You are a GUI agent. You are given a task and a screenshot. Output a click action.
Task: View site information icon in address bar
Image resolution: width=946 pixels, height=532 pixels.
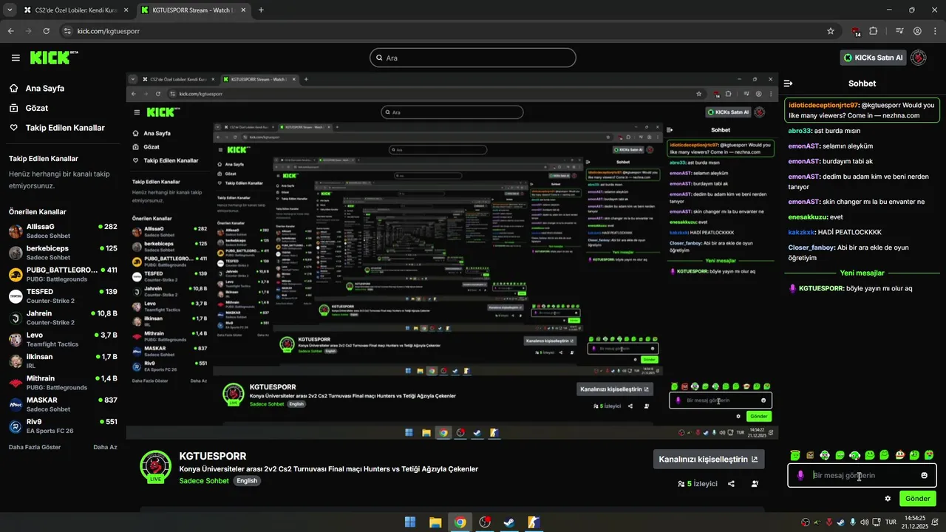67,31
